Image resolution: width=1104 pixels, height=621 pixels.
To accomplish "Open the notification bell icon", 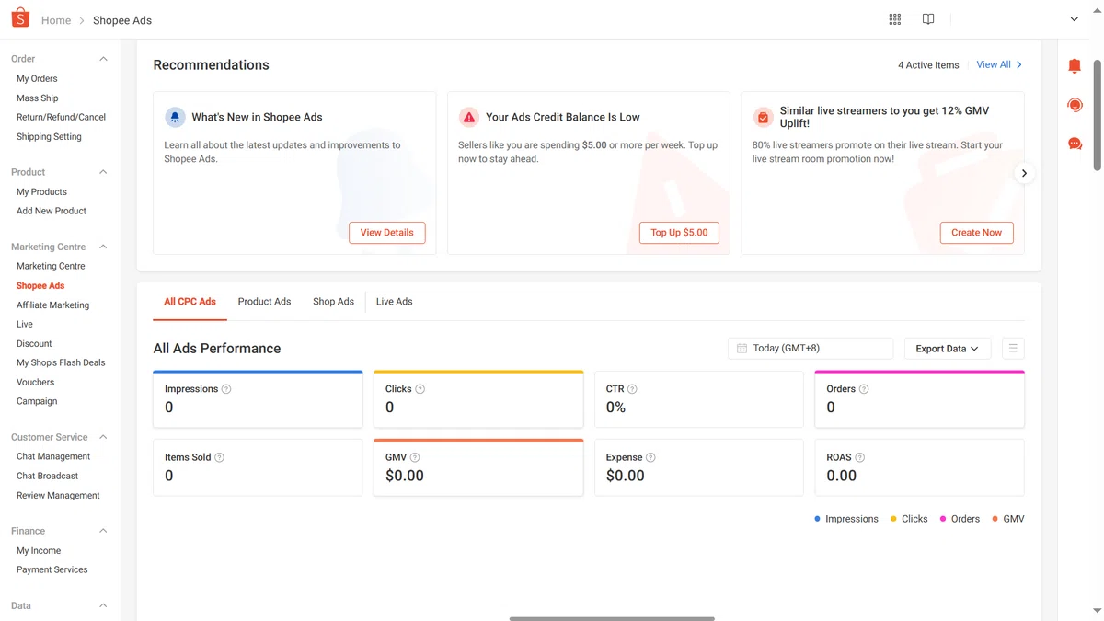I will tap(1075, 66).
